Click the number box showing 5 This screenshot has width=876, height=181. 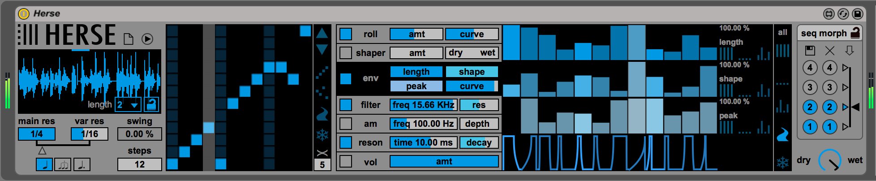tap(322, 165)
